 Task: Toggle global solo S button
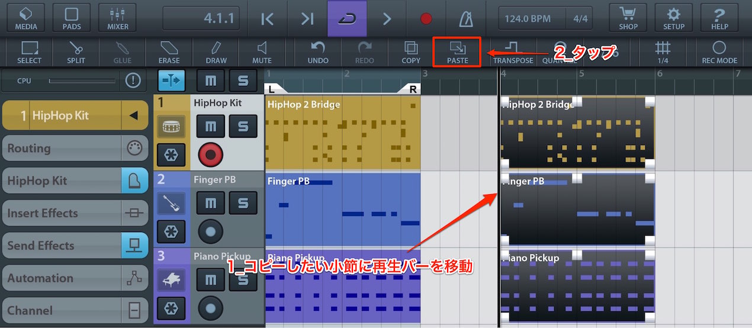click(x=243, y=81)
